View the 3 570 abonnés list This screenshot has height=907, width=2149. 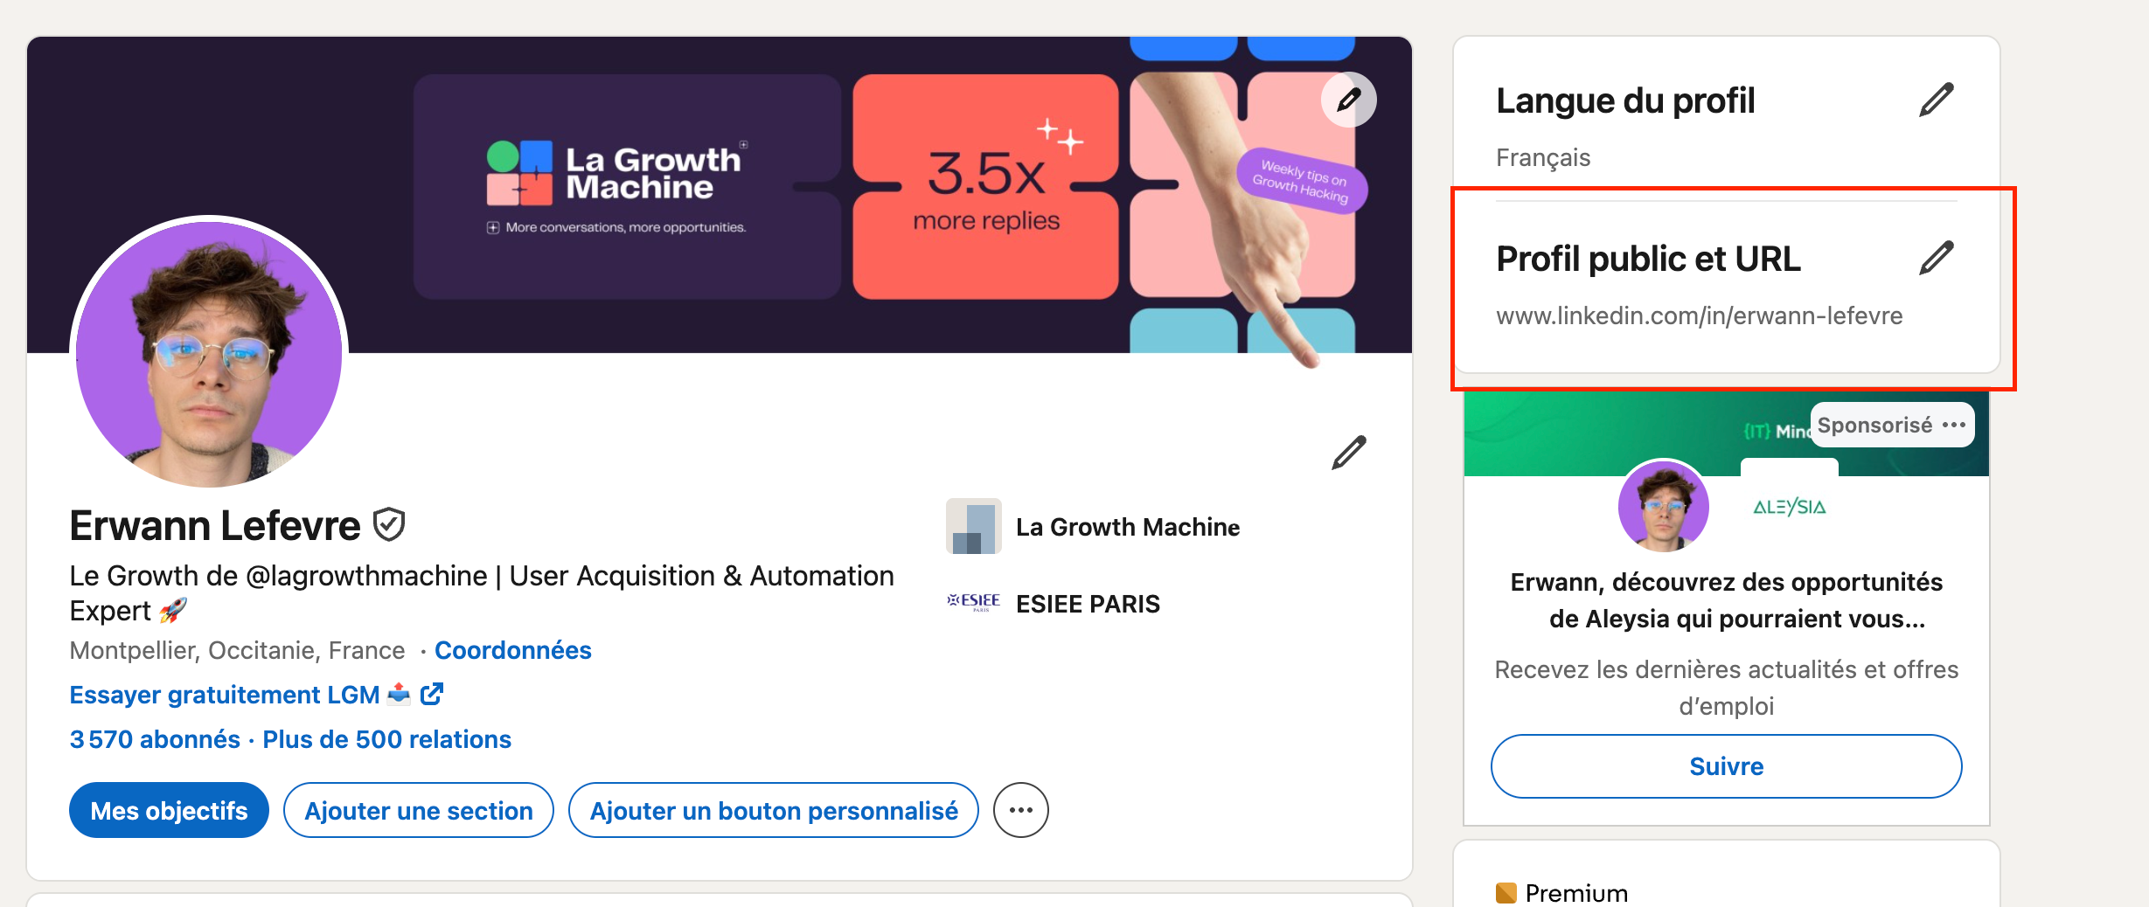click(153, 739)
